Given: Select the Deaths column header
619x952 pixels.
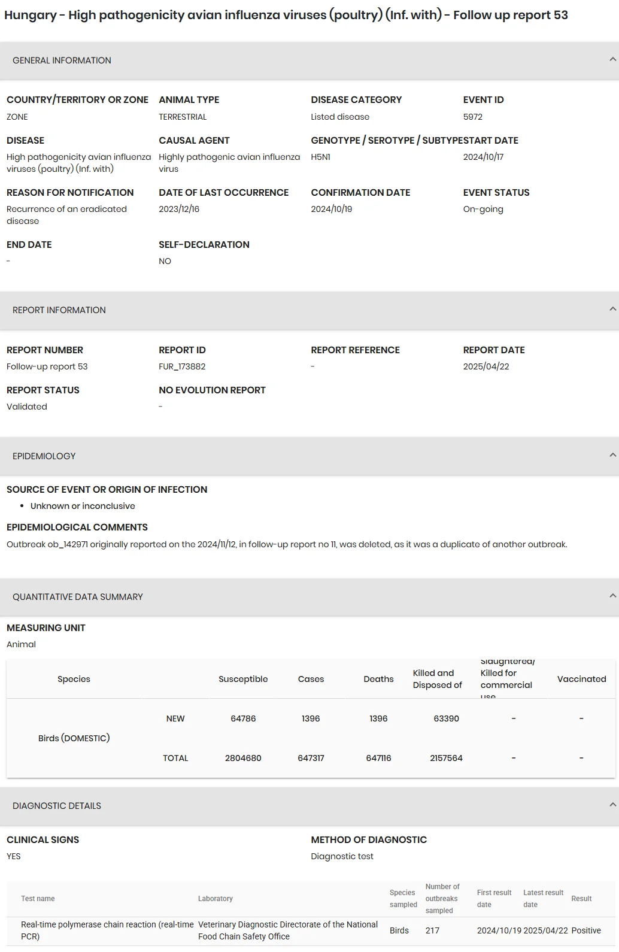Looking at the screenshot, I should (x=378, y=679).
